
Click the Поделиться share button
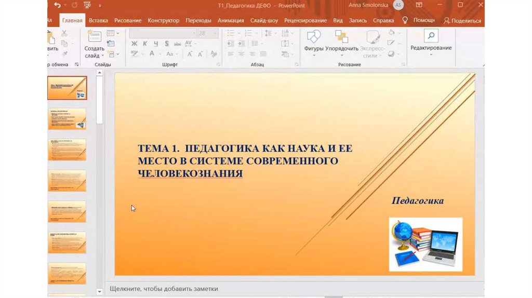point(462,21)
